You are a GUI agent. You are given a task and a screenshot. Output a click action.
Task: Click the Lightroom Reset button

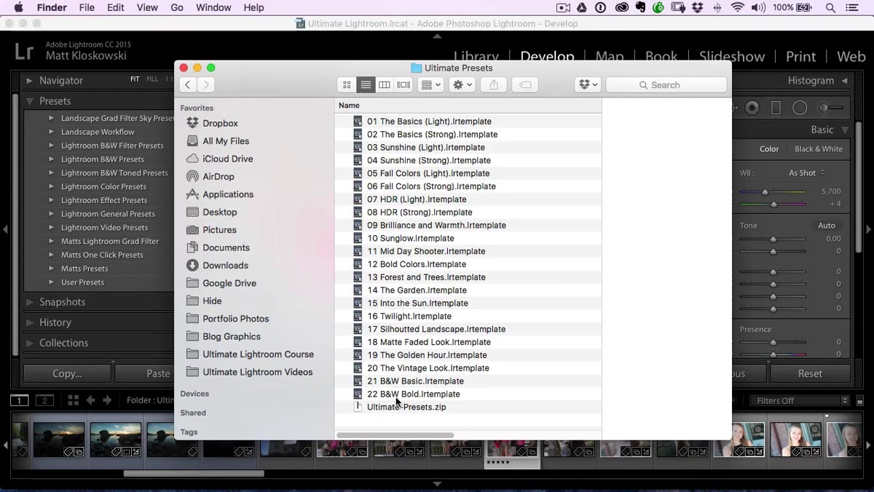(810, 373)
